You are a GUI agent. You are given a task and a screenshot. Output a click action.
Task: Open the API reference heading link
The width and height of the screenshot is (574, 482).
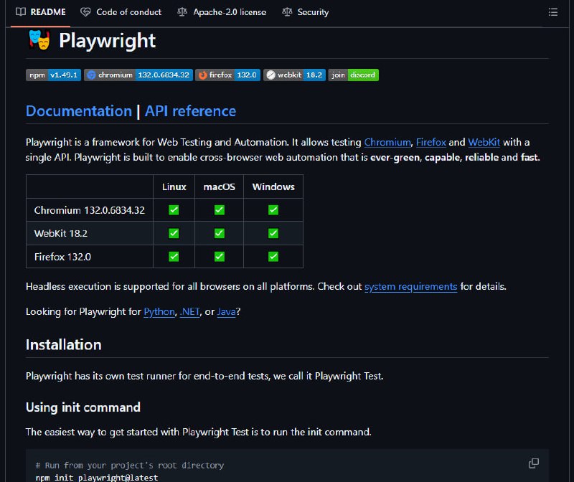point(190,111)
